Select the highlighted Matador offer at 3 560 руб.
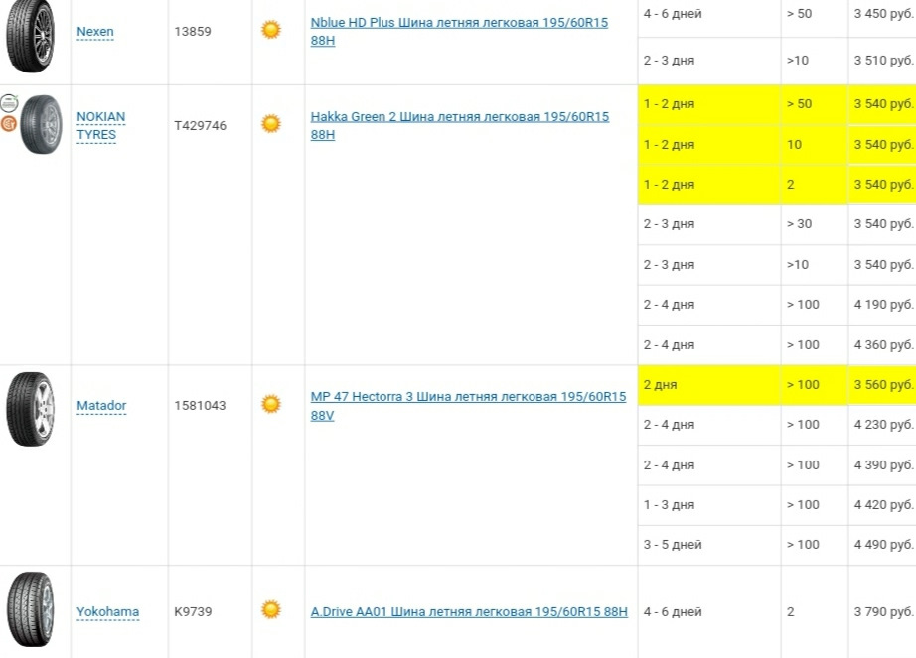This screenshot has height=658, width=916. [882, 385]
